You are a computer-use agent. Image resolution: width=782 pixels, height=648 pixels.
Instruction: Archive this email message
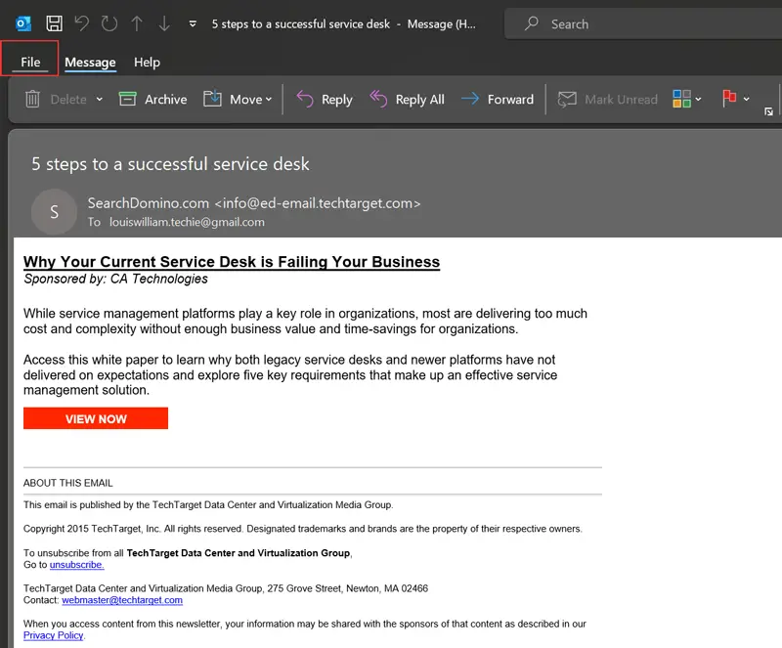coord(152,99)
